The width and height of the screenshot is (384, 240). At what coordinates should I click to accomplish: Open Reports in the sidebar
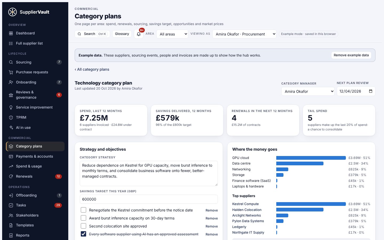click(35, 235)
